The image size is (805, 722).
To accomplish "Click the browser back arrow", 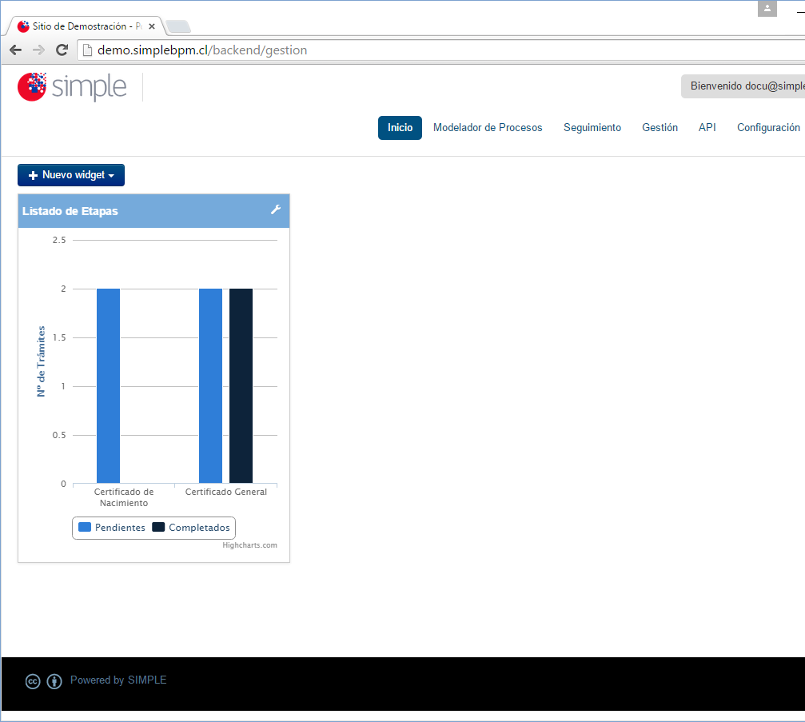I will pos(15,50).
